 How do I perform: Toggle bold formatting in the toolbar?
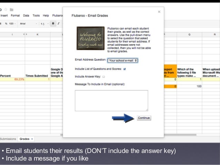[53, 23]
